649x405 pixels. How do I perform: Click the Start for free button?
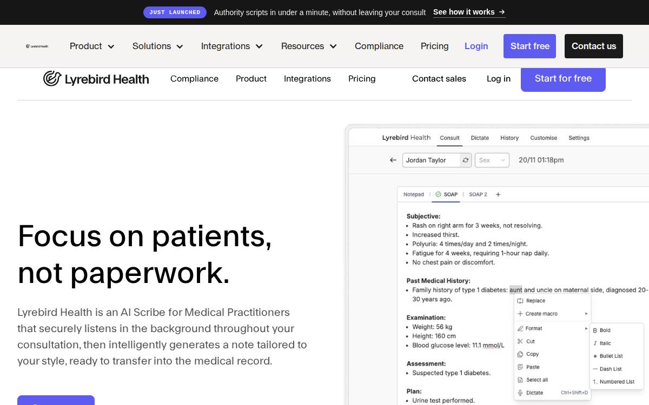click(563, 79)
